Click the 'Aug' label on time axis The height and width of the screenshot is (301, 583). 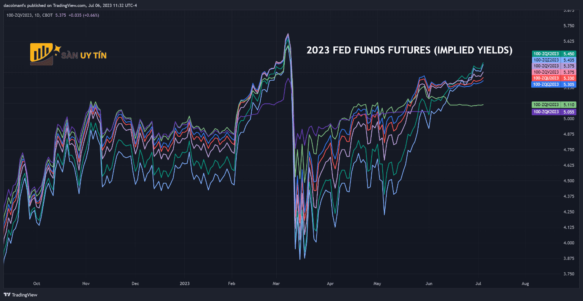pyautogui.click(x=525, y=283)
